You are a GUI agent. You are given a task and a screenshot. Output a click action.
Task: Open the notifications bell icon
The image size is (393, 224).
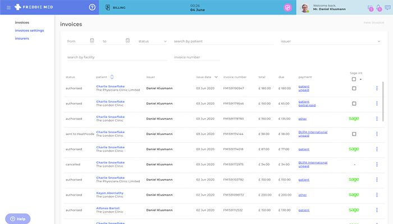click(379, 7)
